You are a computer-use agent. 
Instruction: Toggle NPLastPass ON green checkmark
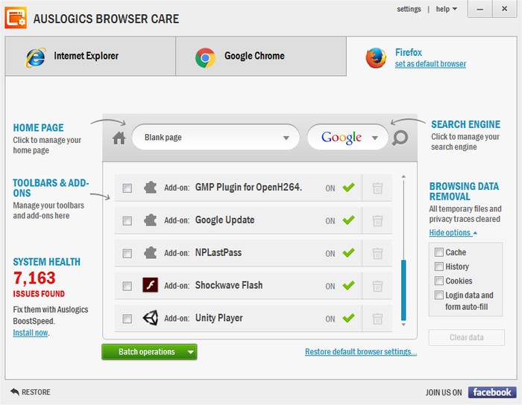[x=348, y=252]
